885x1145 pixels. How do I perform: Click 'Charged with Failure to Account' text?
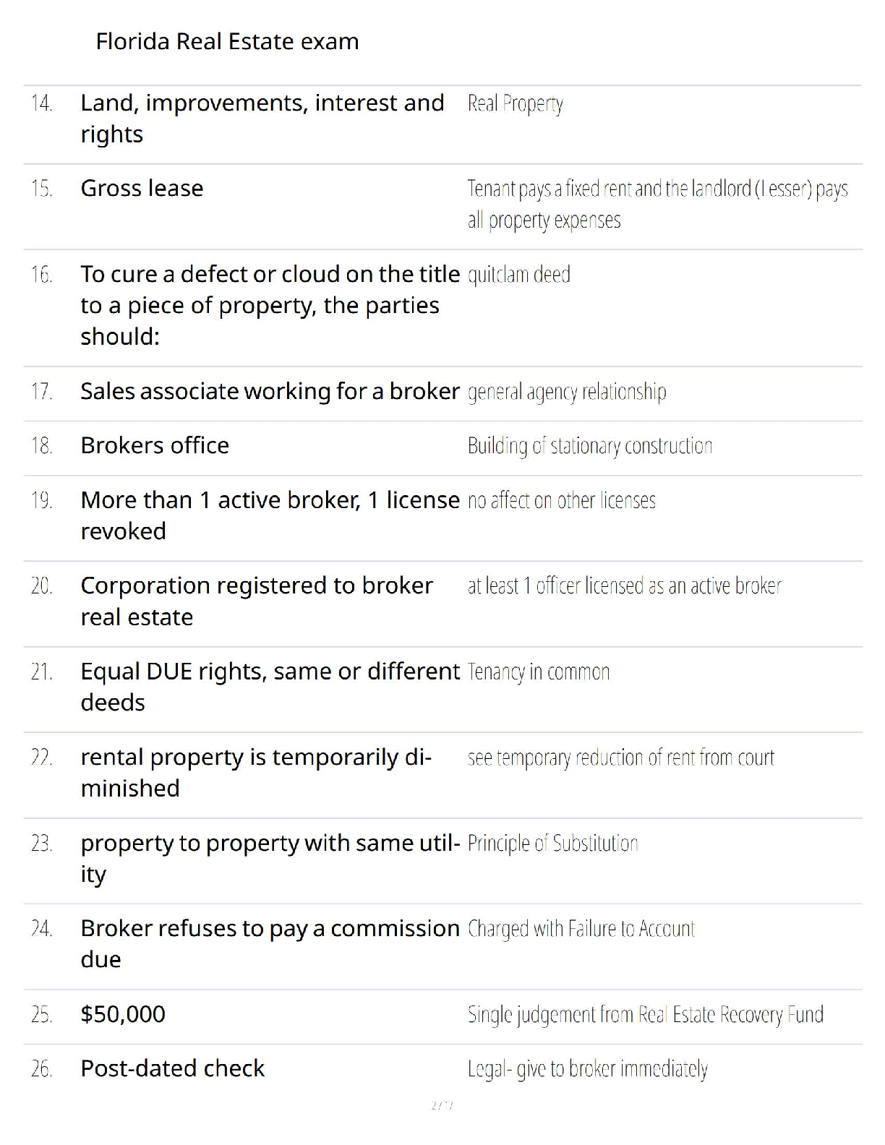point(581,929)
